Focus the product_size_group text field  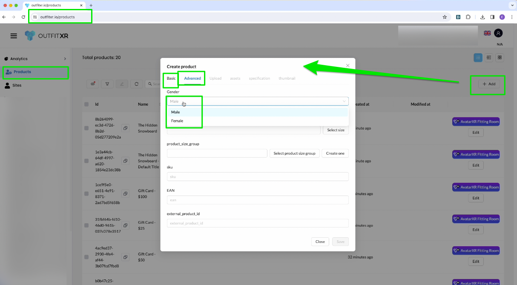click(x=217, y=153)
